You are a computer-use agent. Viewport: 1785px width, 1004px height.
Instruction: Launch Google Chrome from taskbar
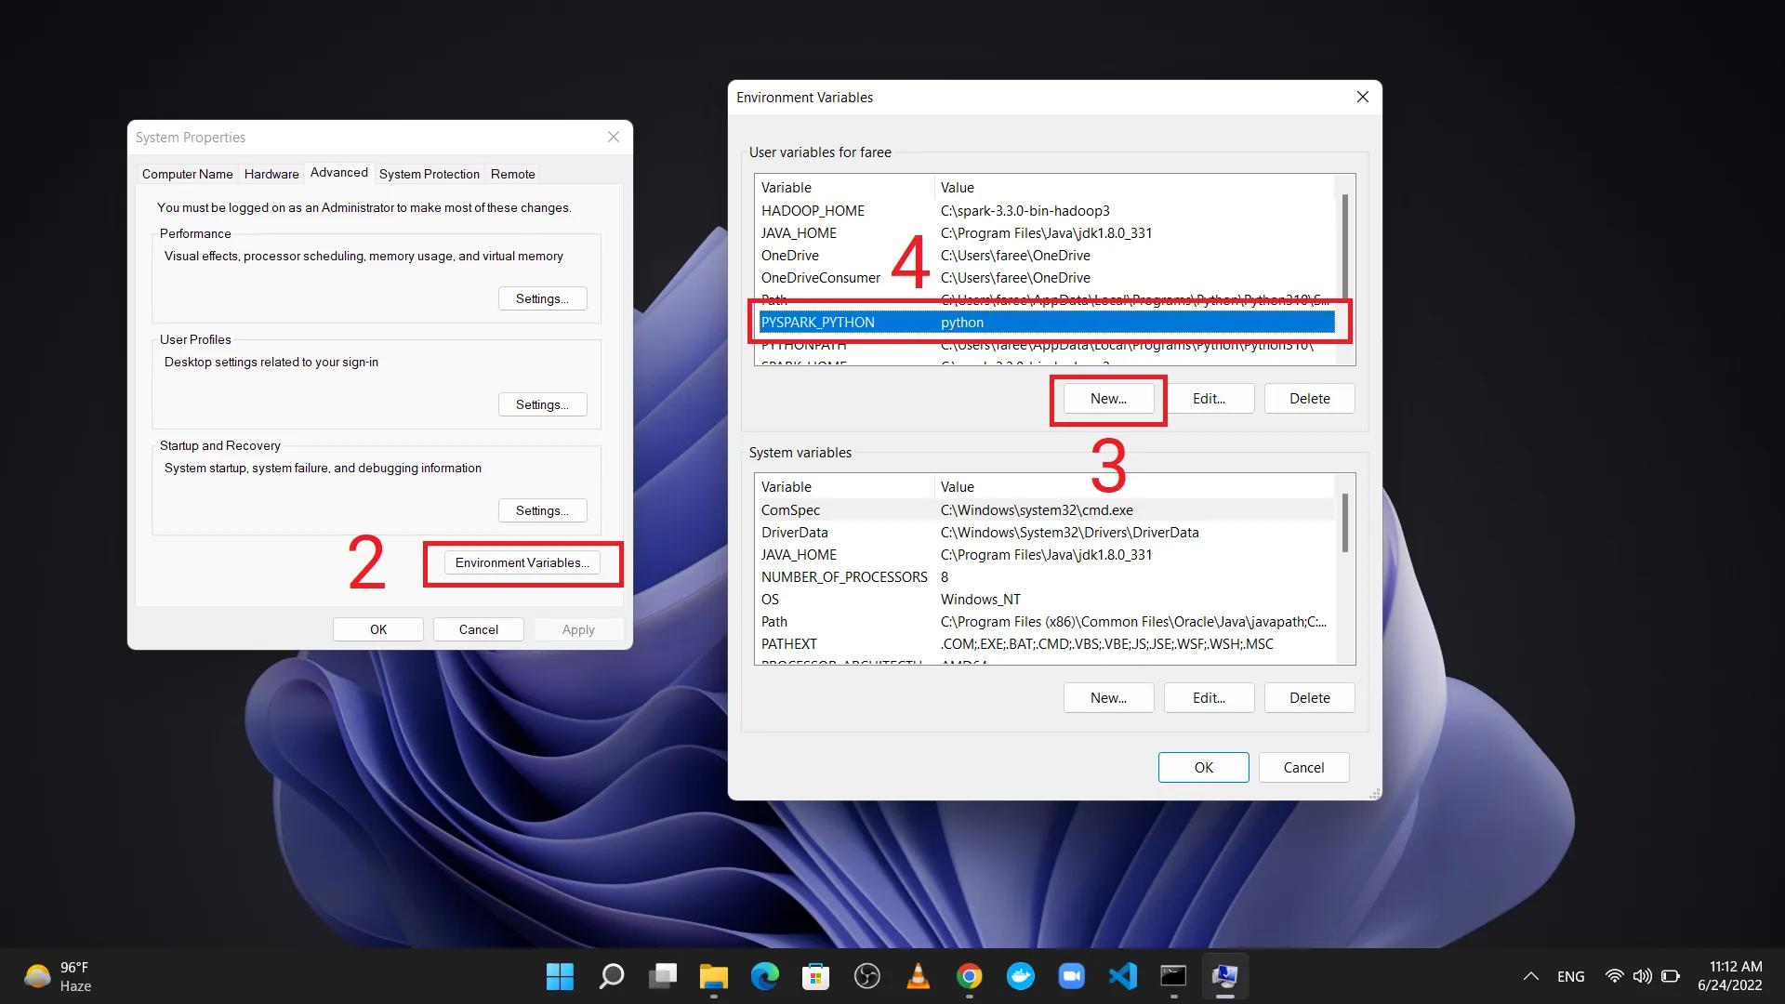tap(969, 976)
